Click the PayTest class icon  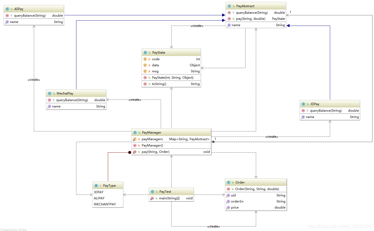coord(153,192)
